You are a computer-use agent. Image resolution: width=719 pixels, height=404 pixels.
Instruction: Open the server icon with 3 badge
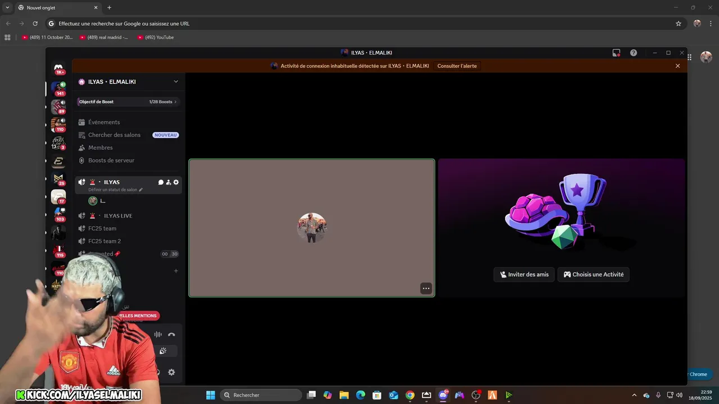58,143
